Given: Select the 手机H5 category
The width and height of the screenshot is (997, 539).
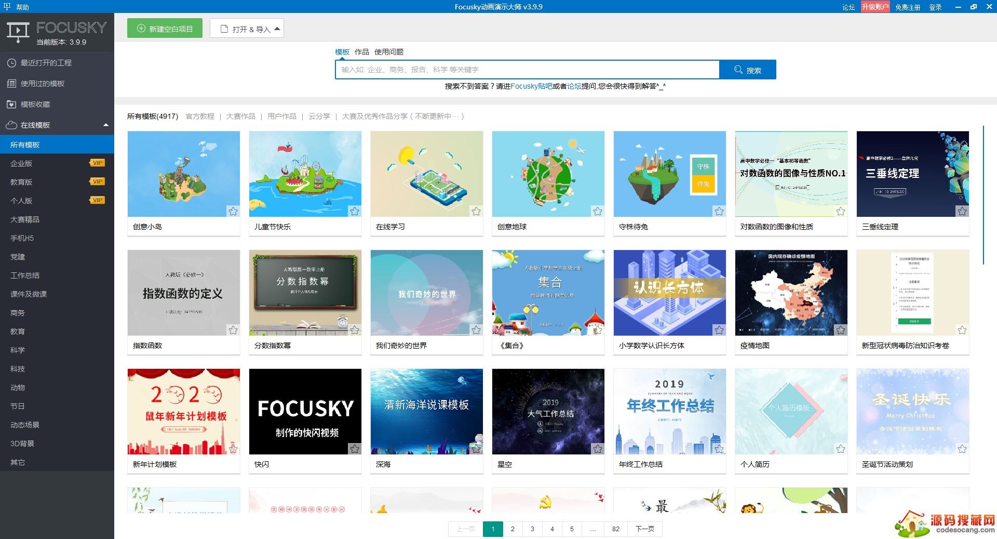Looking at the screenshot, I should pos(57,238).
